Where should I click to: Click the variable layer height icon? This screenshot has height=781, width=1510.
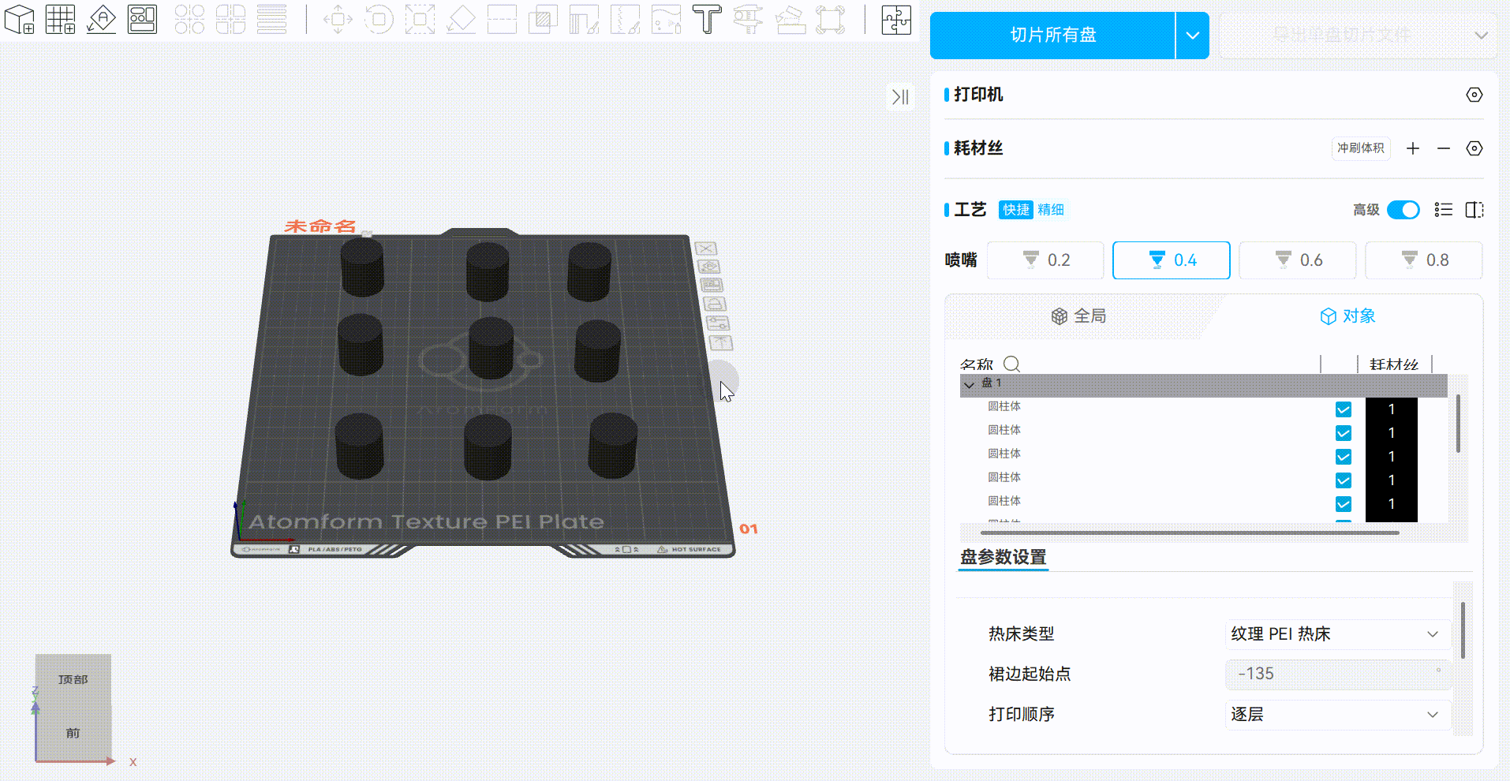coord(271,19)
